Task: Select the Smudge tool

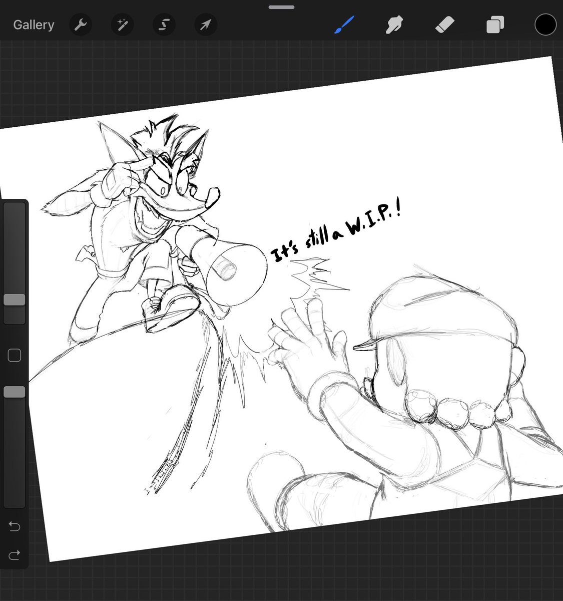Action: point(394,25)
